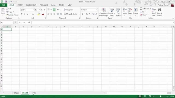Open the font size 11 dropdown

[x=39, y=10]
